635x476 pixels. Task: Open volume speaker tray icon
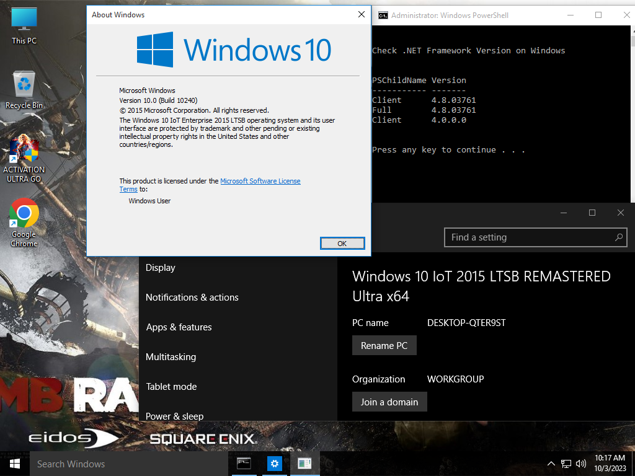(x=581, y=464)
